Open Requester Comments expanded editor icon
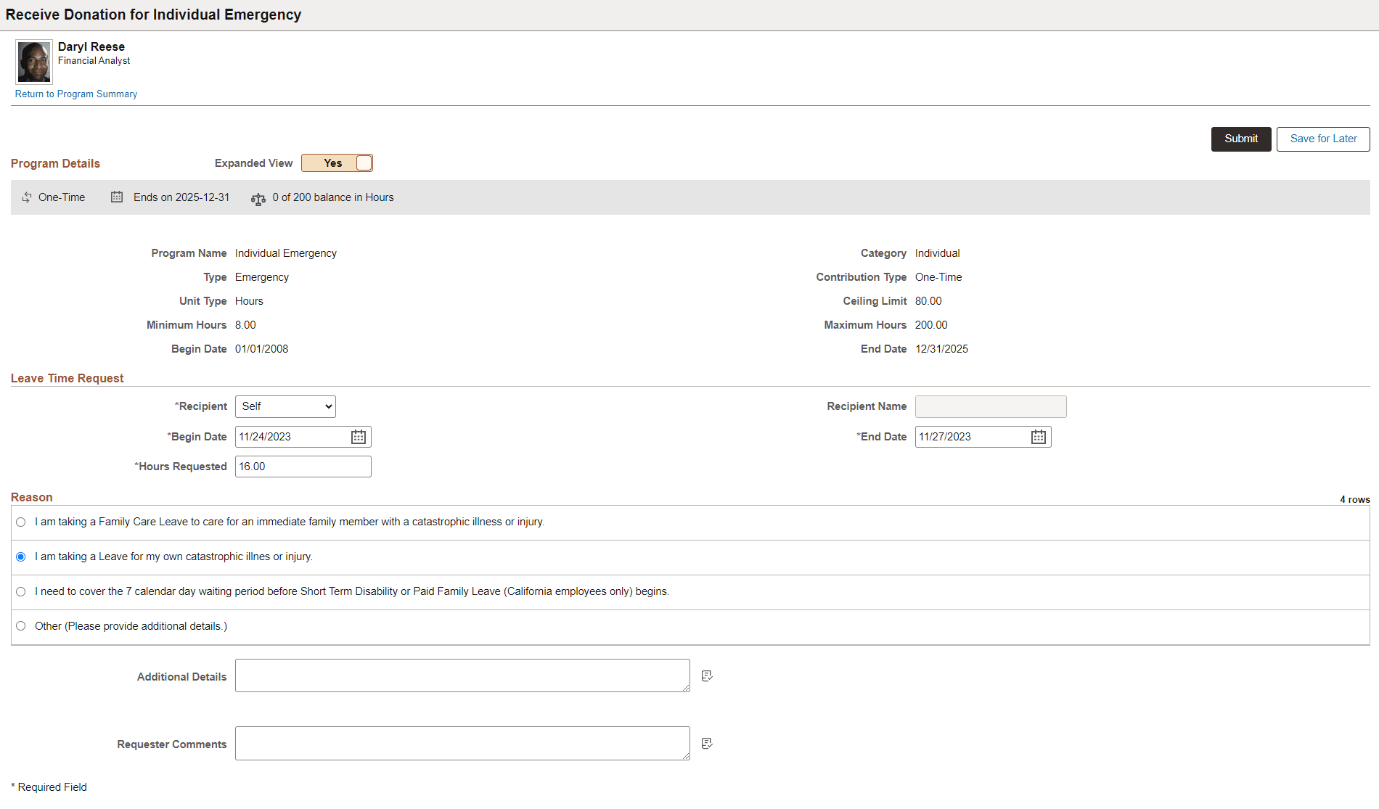Image resolution: width=1379 pixels, height=809 pixels. (x=707, y=744)
